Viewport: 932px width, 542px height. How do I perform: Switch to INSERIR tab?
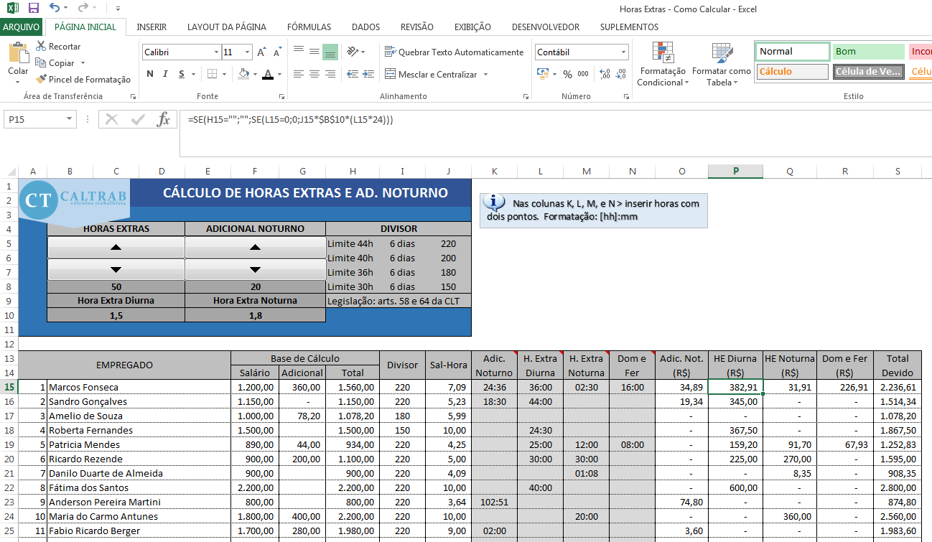[152, 27]
